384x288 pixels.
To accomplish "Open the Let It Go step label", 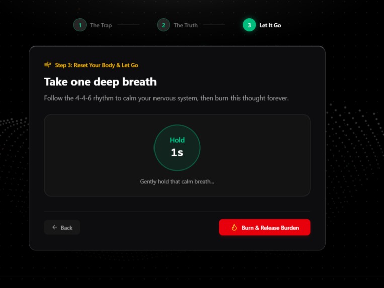I will click(270, 25).
